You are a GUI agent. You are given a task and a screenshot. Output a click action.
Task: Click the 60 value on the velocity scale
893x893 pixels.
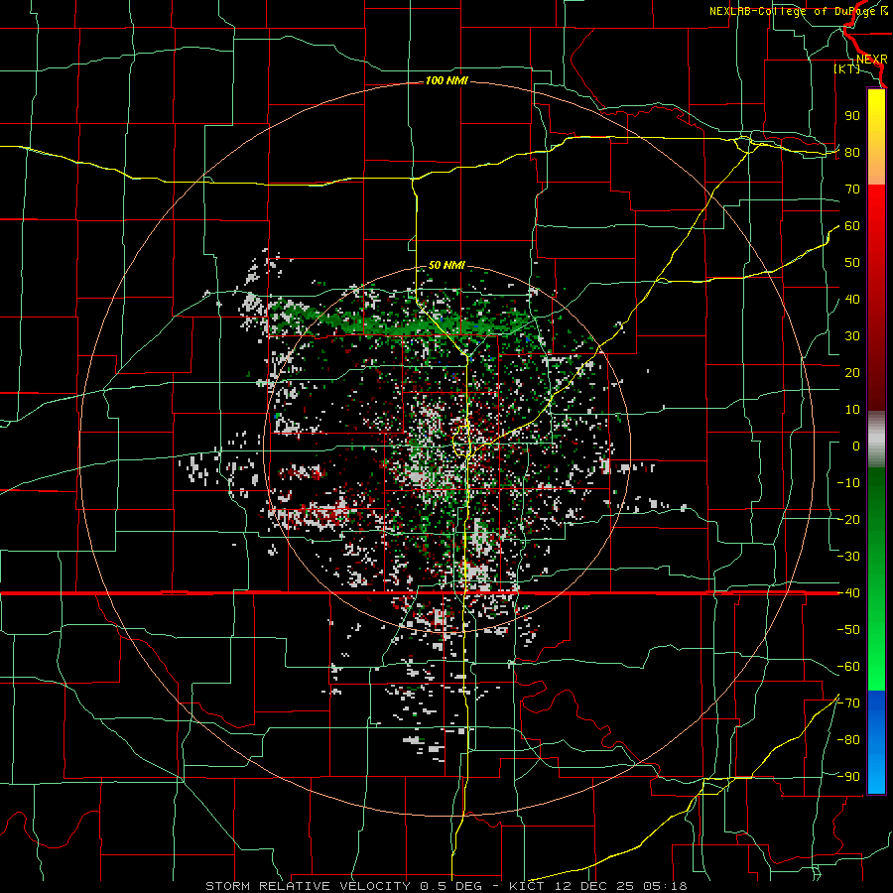click(x=852, y=225)
